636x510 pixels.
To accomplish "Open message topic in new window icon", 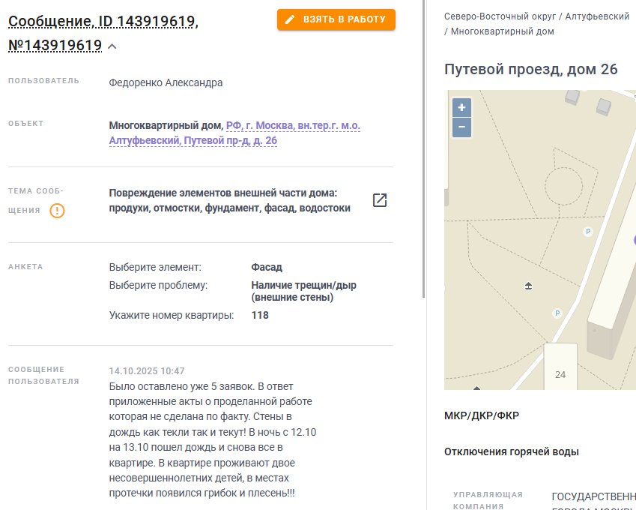I will (x=380, y=199).
